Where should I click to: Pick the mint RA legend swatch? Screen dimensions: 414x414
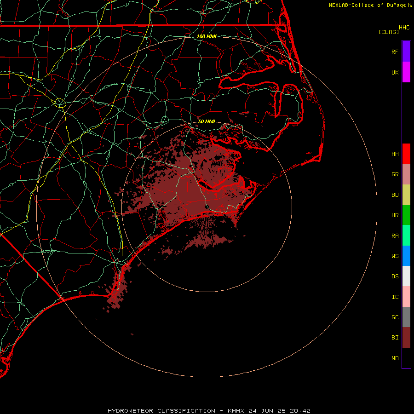click(x=406, y=236)
